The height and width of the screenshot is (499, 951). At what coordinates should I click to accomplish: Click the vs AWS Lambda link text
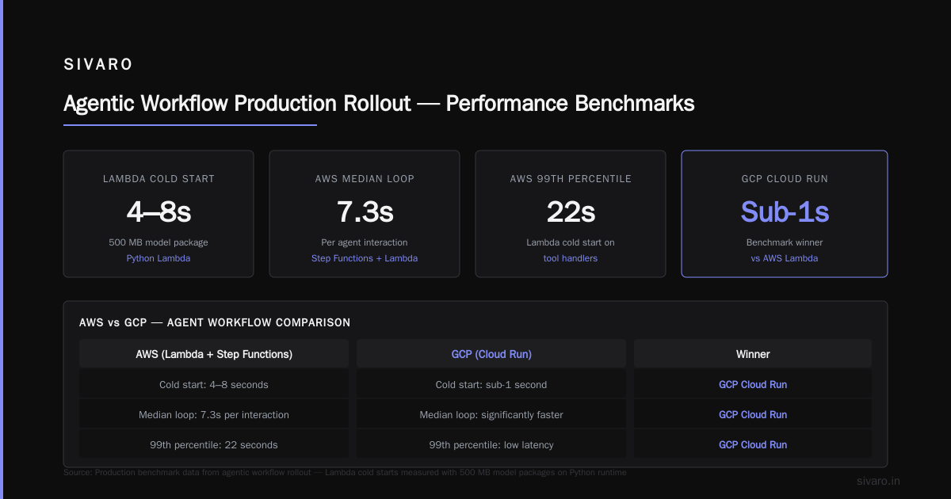[785, 258]
